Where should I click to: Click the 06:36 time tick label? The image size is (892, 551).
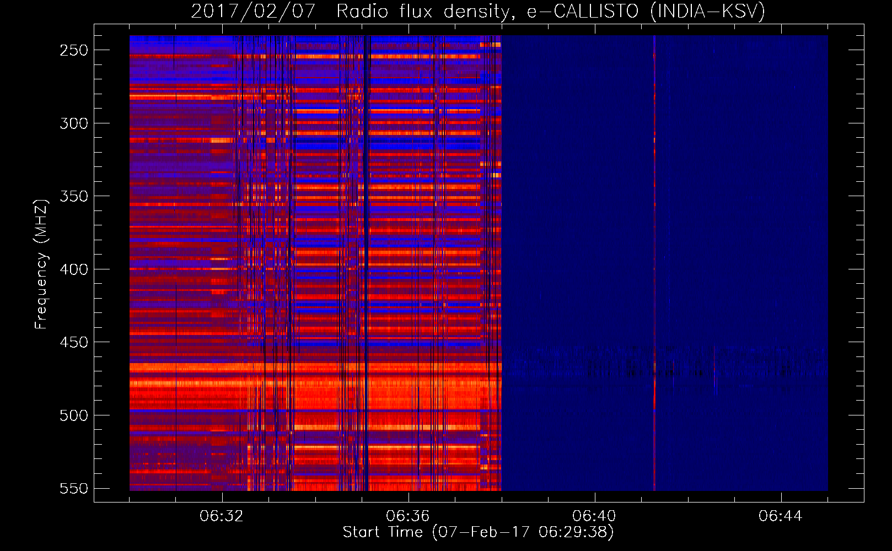[408, 516]
